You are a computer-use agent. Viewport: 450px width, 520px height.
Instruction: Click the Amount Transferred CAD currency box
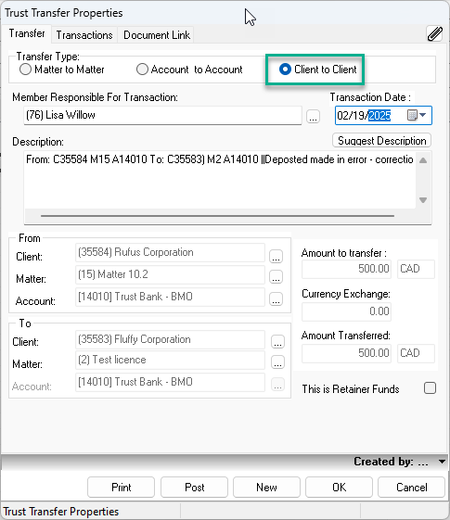(416, 353)
